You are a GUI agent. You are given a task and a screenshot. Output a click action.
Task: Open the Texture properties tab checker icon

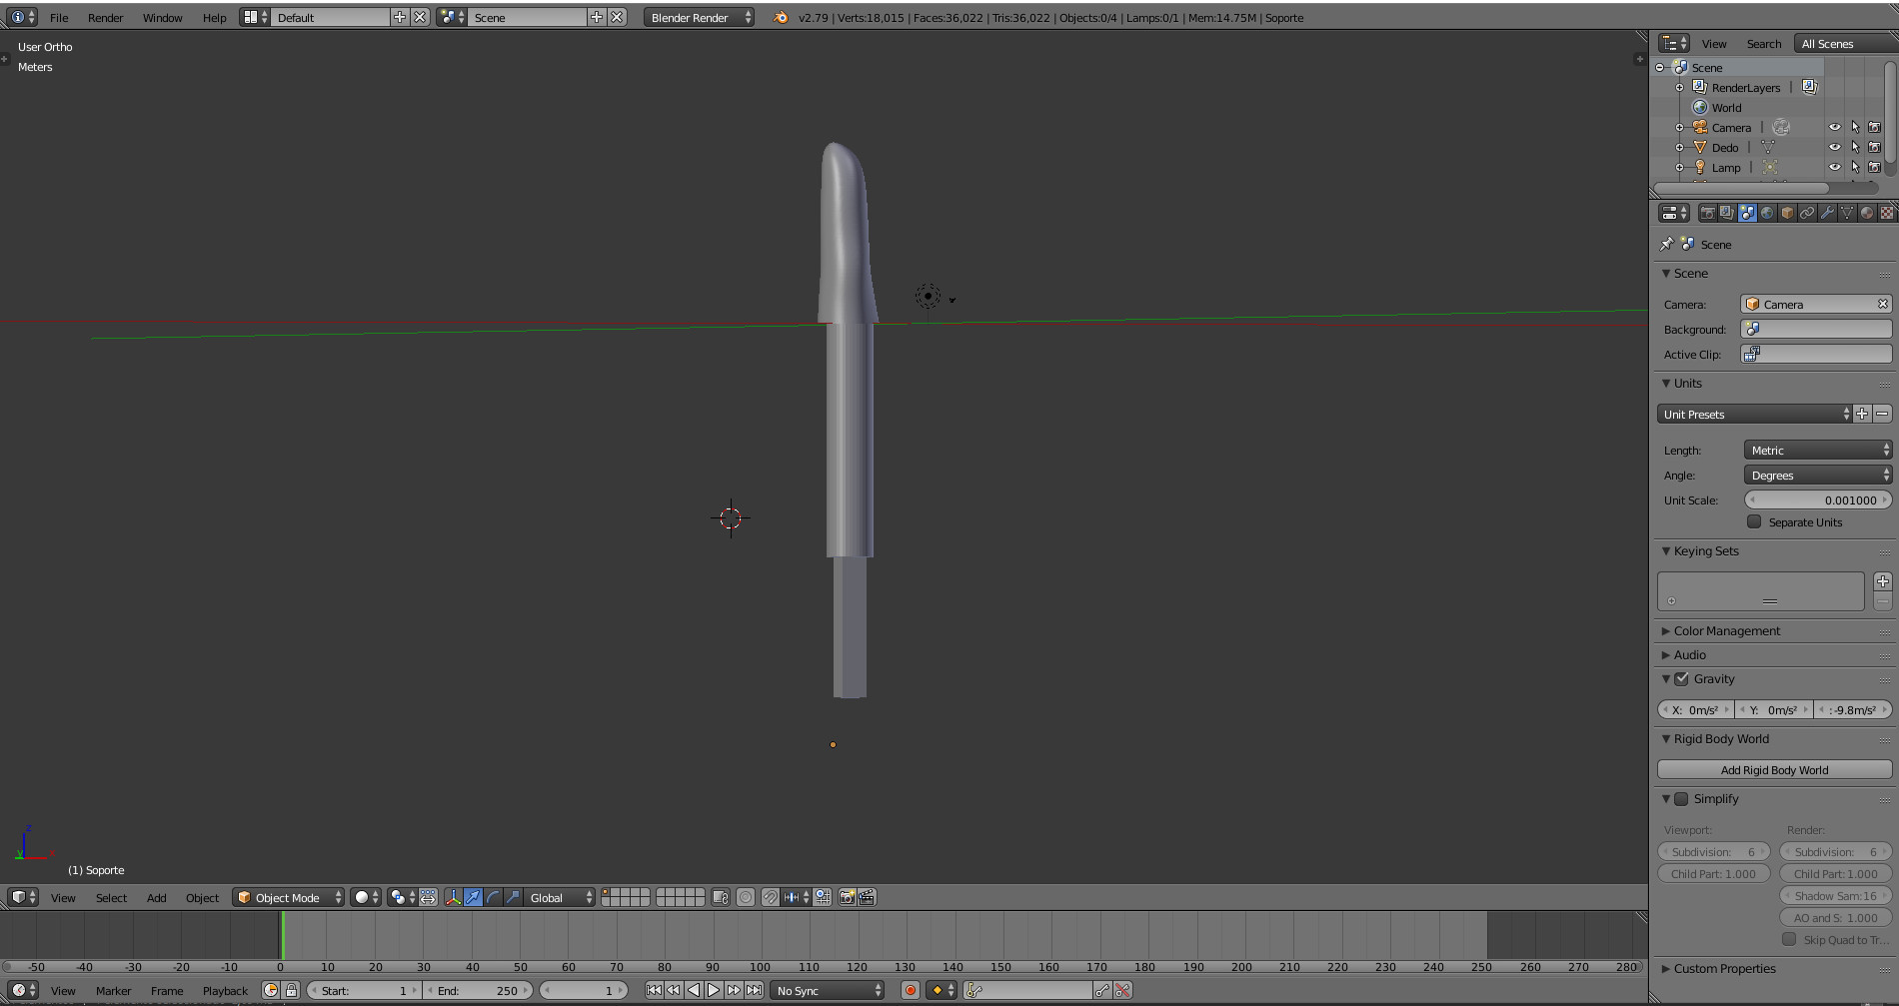click(1886, 213)
